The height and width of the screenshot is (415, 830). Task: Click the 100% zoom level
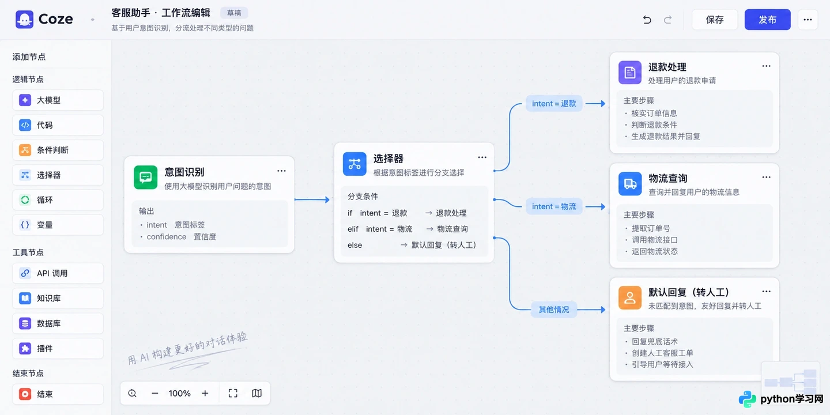pyautogui.click(x=179, y=393)
